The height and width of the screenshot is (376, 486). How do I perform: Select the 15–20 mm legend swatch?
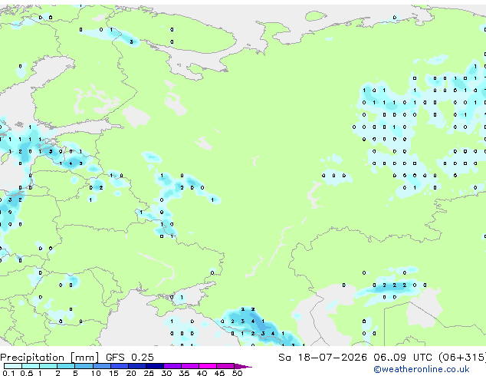tap(120, 366)
